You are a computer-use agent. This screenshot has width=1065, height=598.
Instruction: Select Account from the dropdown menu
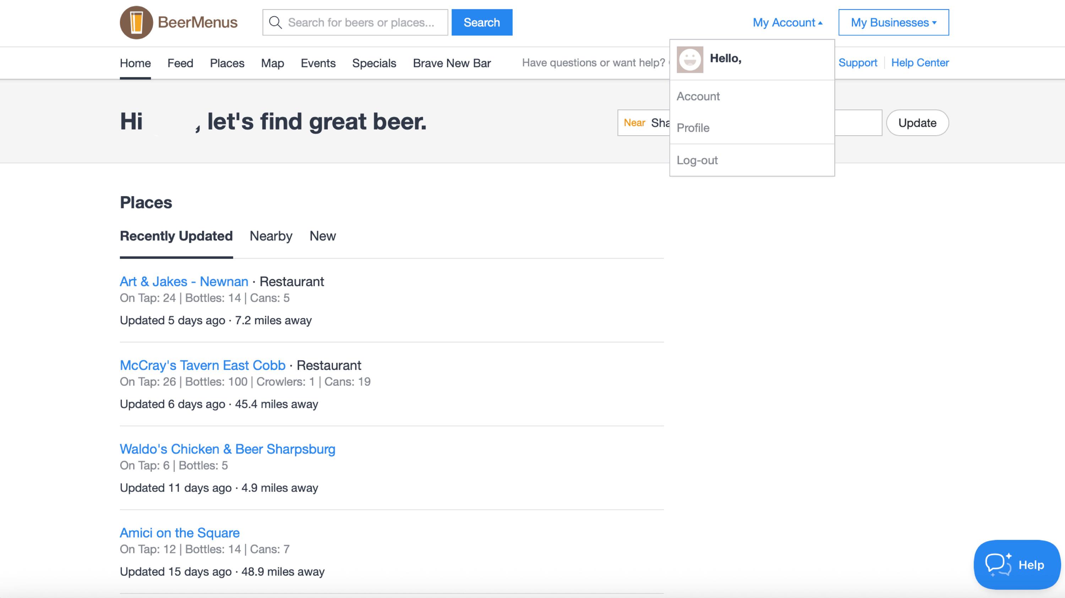point(698,96)
